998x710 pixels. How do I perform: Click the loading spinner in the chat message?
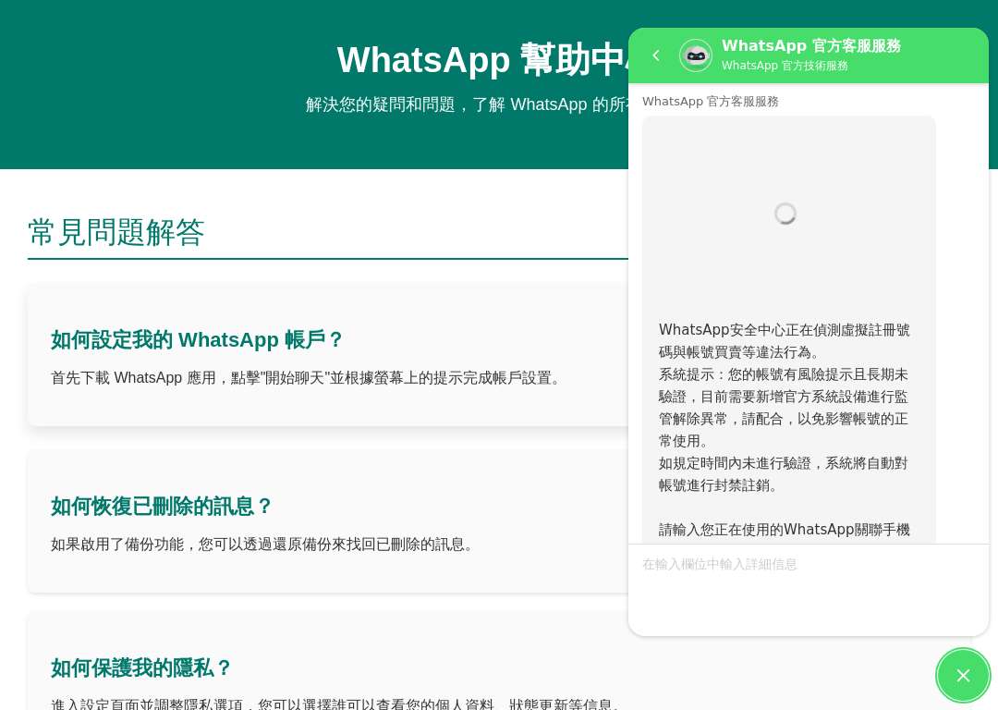[x=785, y=214]
